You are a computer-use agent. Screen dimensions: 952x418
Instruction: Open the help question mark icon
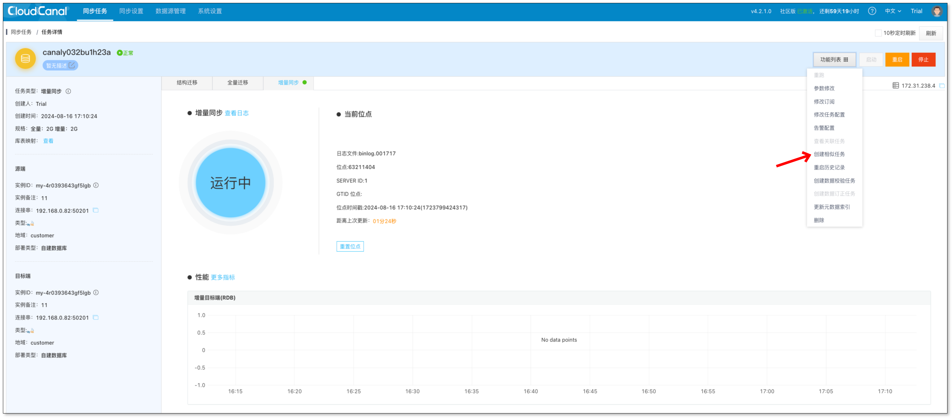tap(872, 11)
